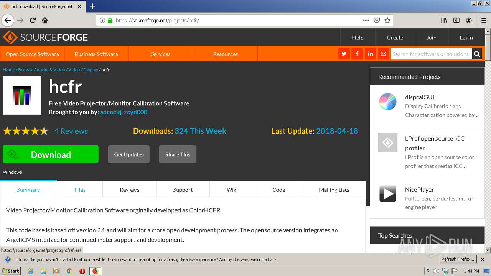Open the Help link in header
This screenshot has height=276, width=491.
point(358,38)
